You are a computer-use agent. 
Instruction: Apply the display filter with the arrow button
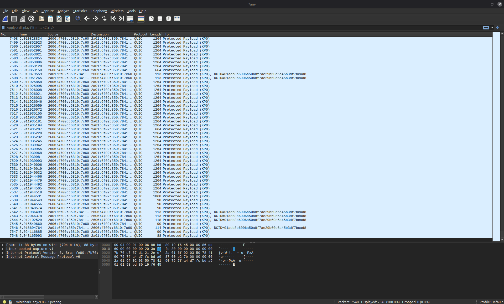(486, 28)
